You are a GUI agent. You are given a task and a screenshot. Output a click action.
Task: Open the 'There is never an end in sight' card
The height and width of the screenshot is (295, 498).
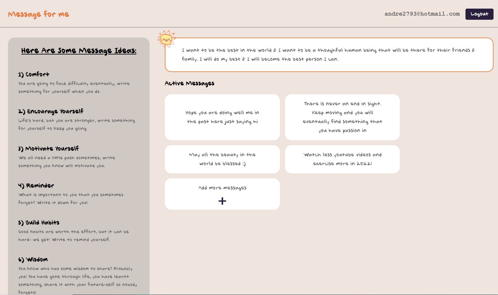(x=342, y=117)
